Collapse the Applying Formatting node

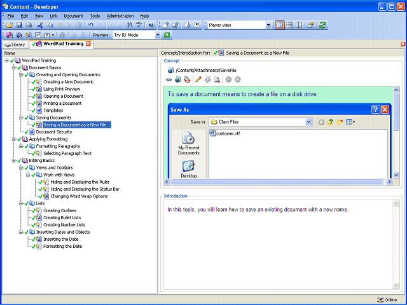(x=14, y=139)
